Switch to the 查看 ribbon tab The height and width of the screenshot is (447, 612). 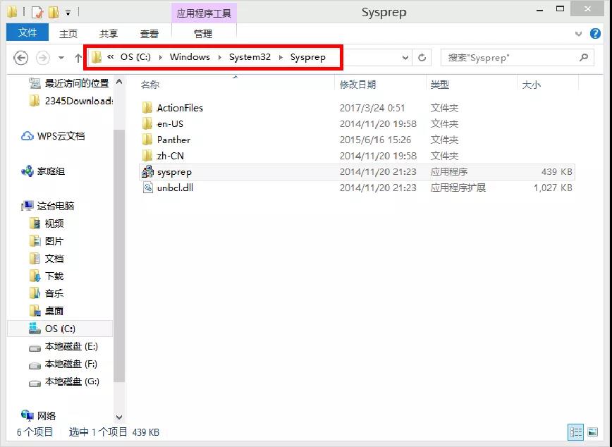[x=149, y=34]
